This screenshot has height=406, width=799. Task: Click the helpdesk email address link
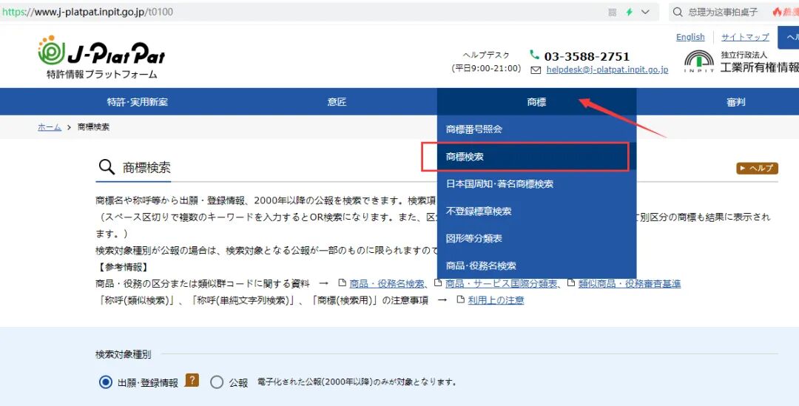pos(607,70)
